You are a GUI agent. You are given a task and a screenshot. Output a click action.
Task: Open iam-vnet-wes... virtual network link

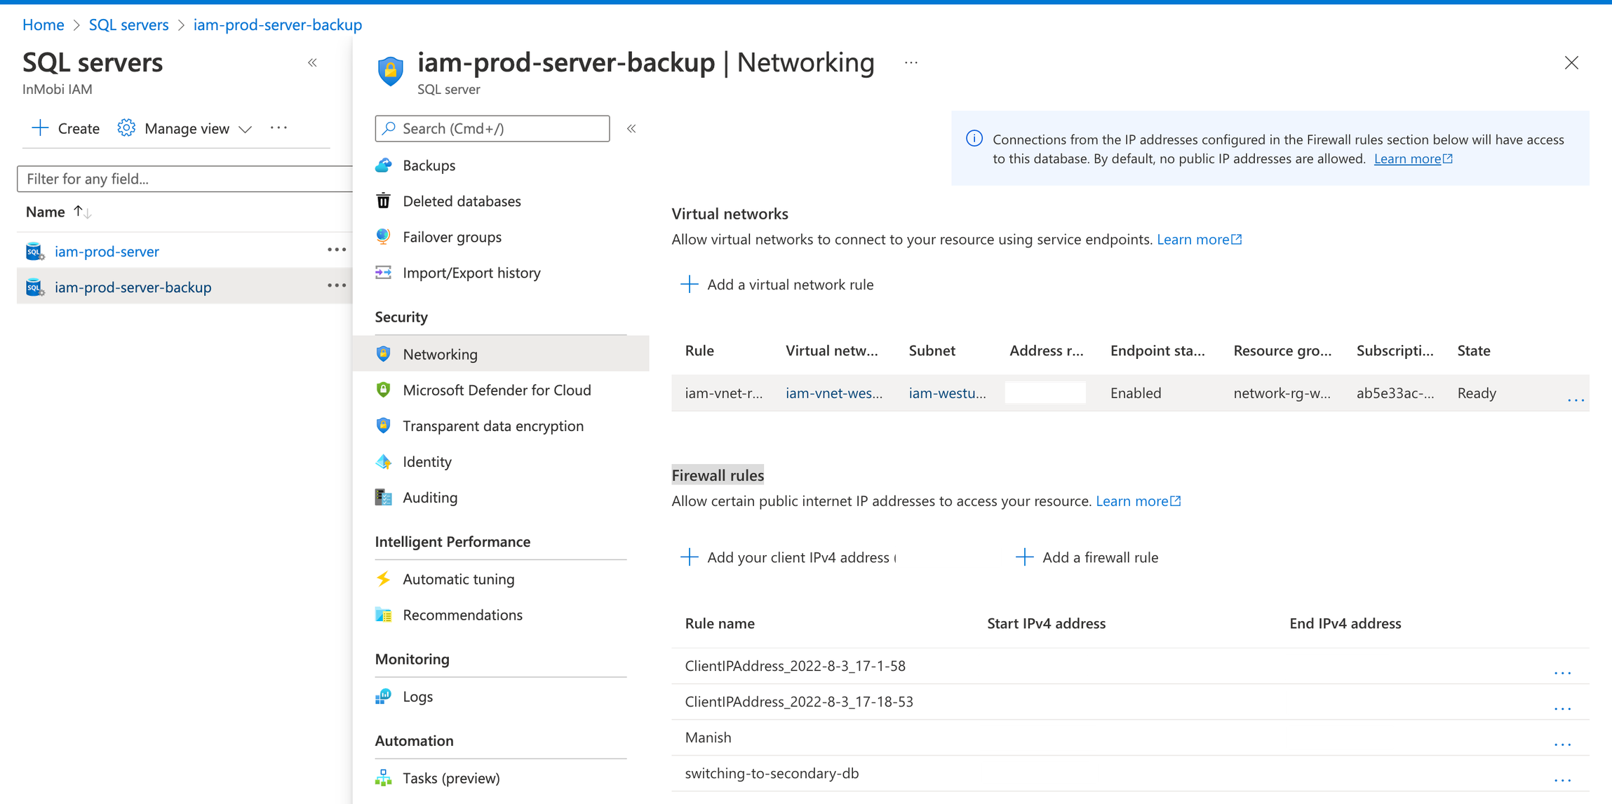834,393
